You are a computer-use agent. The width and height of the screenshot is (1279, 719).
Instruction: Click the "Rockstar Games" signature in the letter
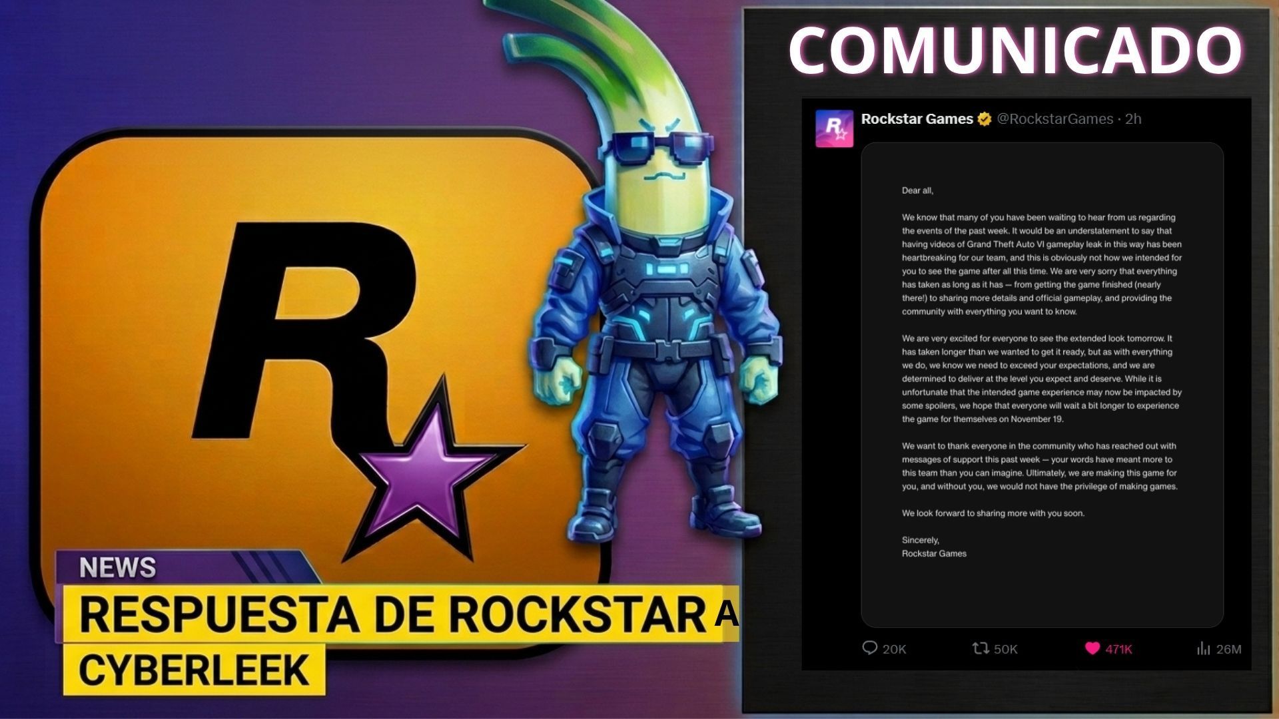click(x=934, y=553)
